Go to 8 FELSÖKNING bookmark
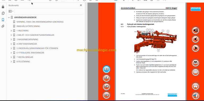Screen dimensions: 204x101 (23, 62)
